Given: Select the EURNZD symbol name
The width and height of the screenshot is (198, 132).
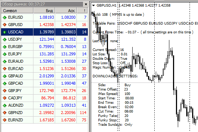Looking at the screenshot, I should [x=15, y=120].
